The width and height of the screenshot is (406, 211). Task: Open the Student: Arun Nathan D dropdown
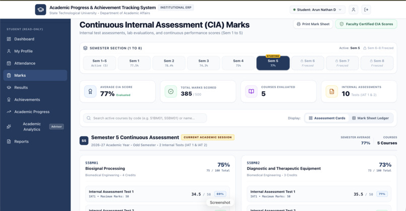pyautogui.click(x=317, y=10)
